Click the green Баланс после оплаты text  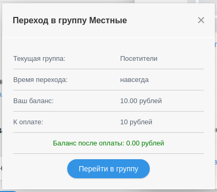pos(108,143)
